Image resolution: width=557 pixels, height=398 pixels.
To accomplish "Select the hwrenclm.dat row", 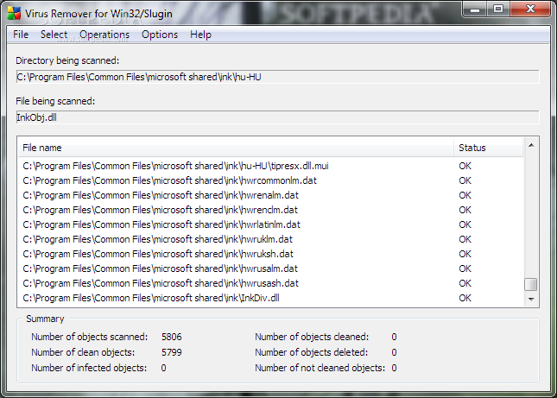I will pos(270,210).
